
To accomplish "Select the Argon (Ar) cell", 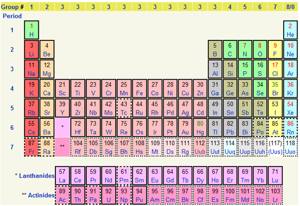I will [290, 69].
